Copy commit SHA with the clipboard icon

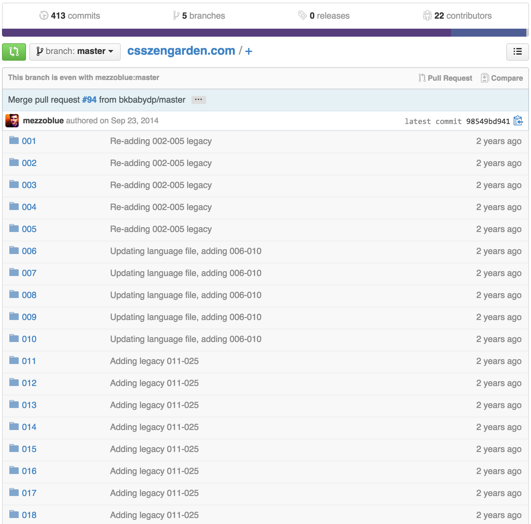coord(518,121)
